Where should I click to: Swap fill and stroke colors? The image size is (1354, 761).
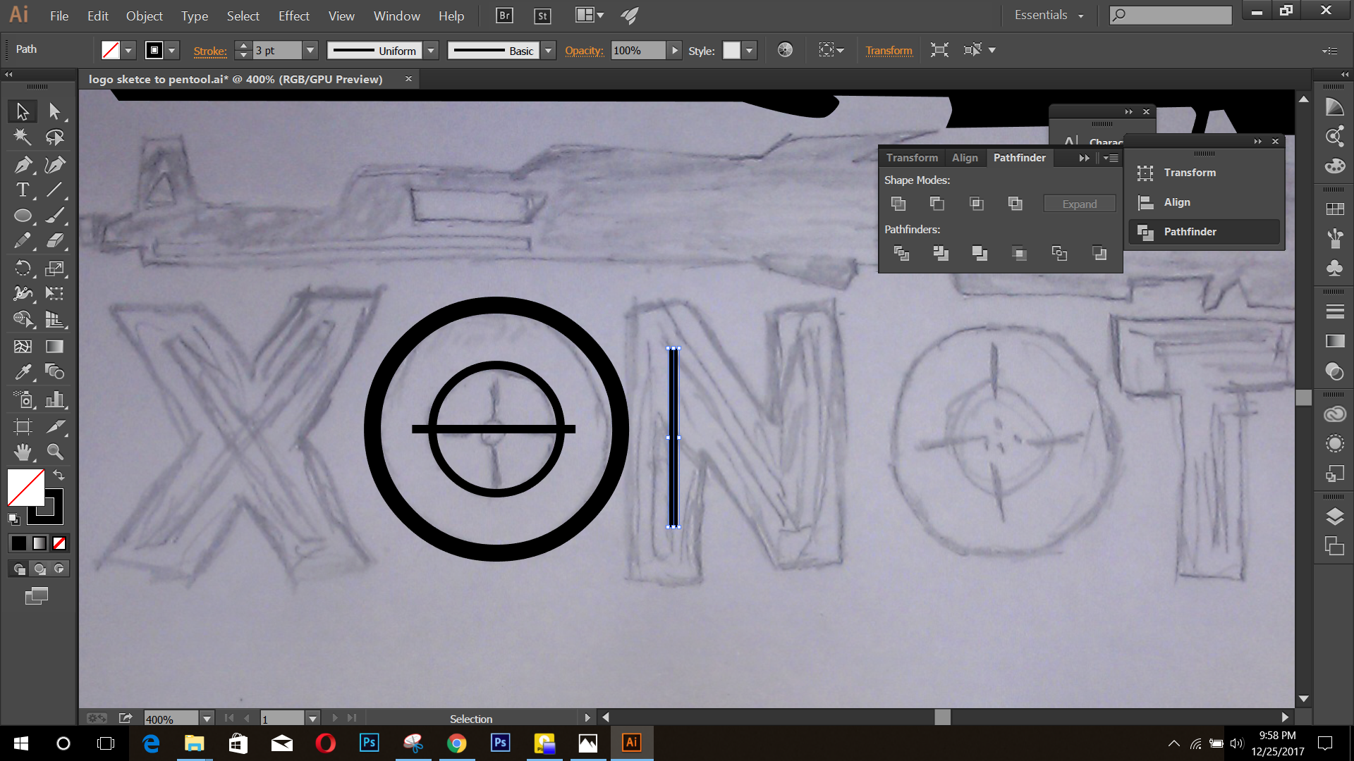point(59,476)
